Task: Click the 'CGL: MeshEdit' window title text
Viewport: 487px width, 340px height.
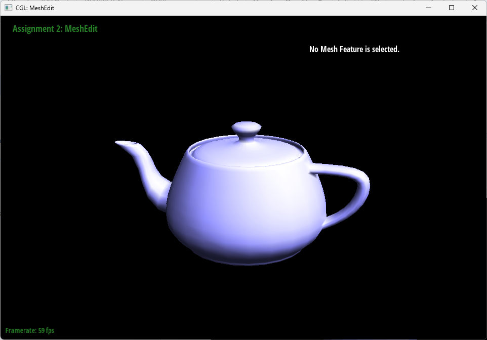Action: click(x=35, y=8)
